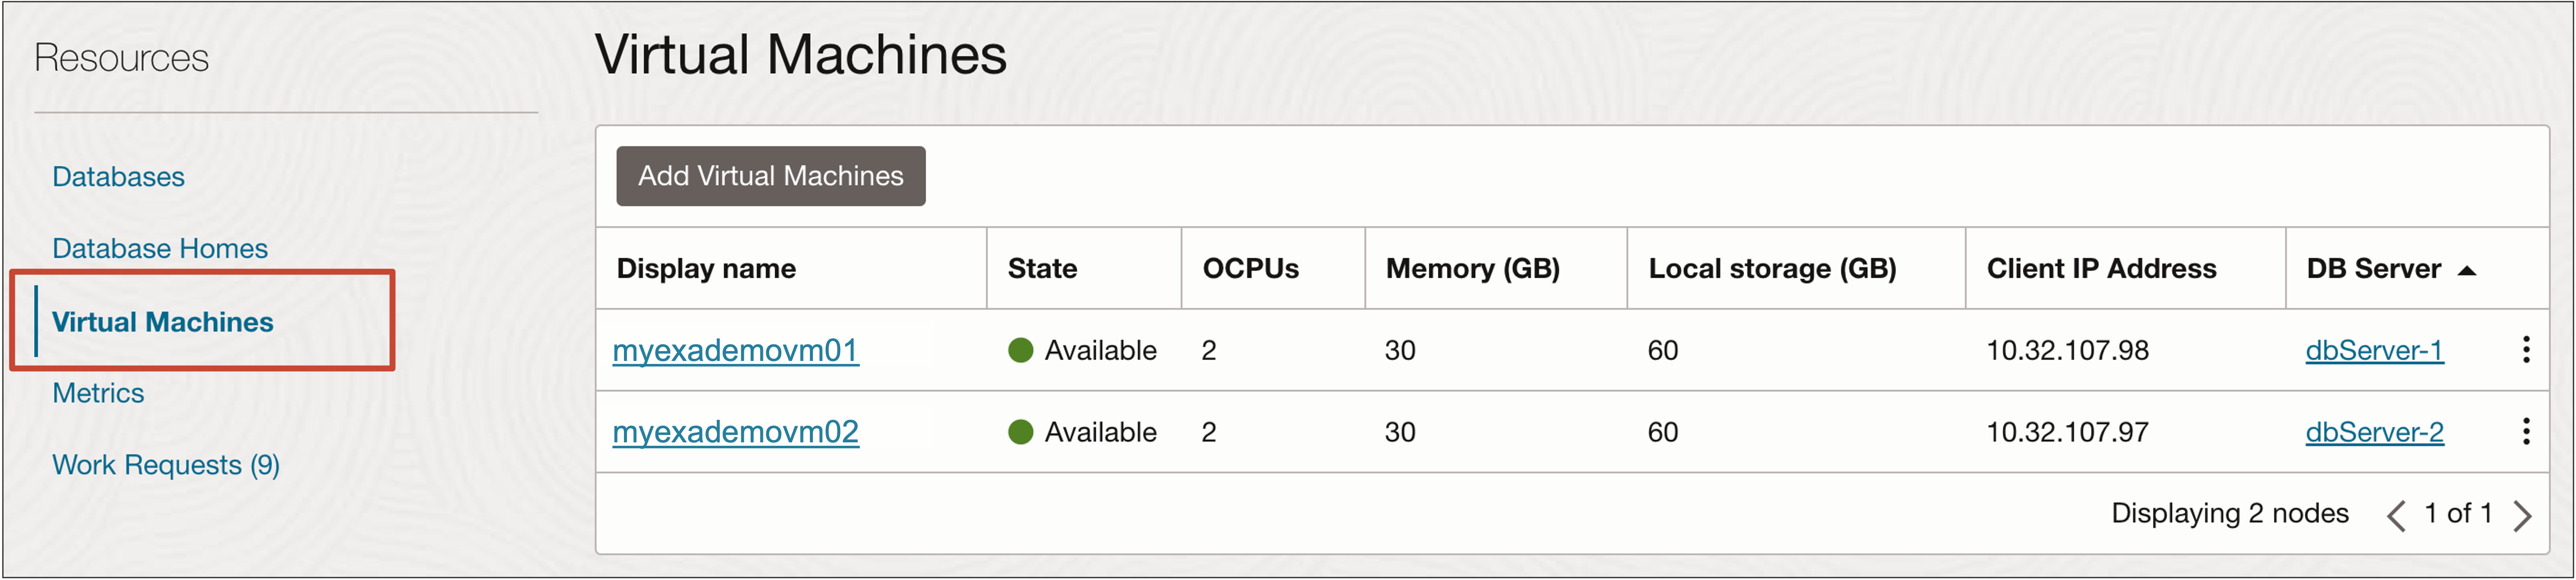Select Database Homes in Resources menu
The width and height of the screenshot is (2576, 580).
click(x=160, y=248)
